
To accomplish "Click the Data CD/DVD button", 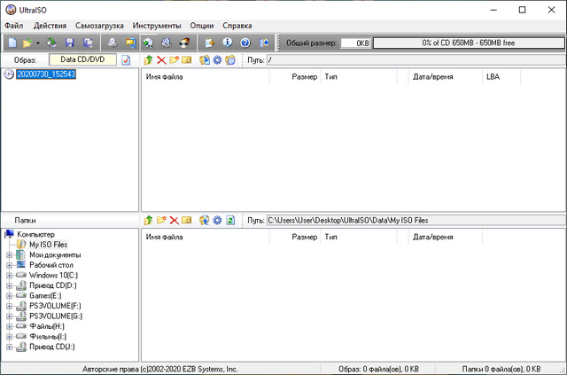I will tap(82, 59).
